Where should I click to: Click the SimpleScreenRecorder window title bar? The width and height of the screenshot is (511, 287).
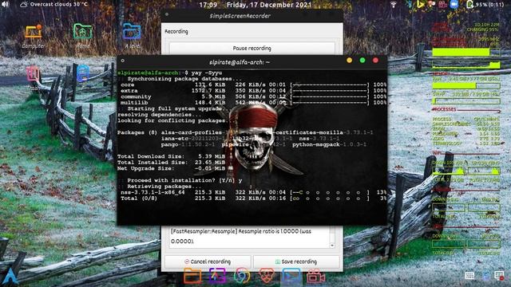(252, 16)
